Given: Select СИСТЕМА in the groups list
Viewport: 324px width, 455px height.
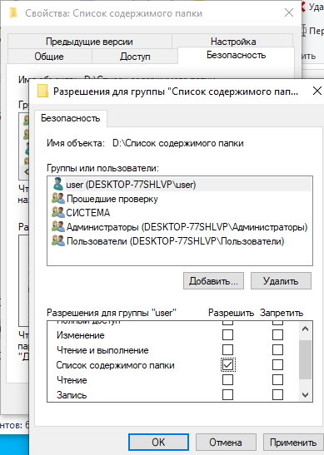Looking at the screenshot, I should click(x=88, y=213).
